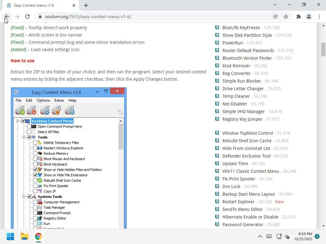The height and width of the screenshot is (244, 326).
Task: Click the mouse with info toolbar icon
Action: (70, 110)
